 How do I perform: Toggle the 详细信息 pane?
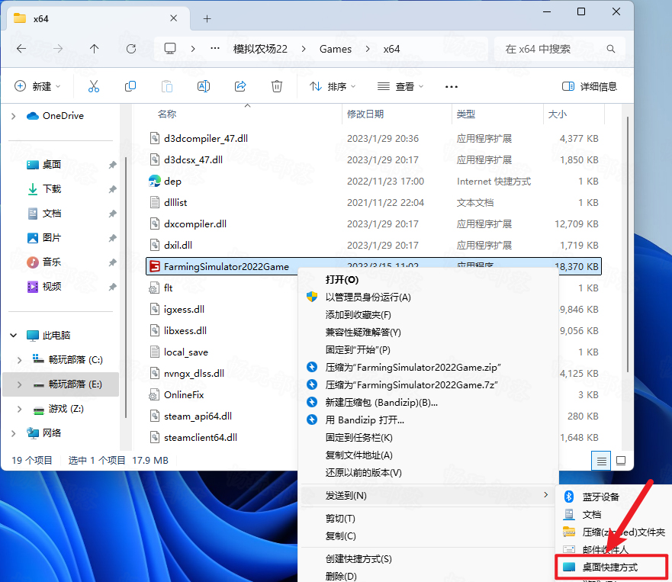[x=590, y=86]
